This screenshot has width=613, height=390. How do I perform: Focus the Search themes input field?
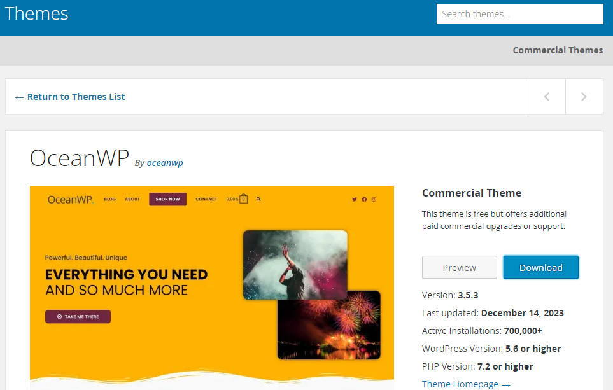(x=519, y=14)
